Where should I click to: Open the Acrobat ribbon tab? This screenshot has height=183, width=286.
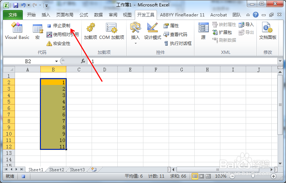(219, 15)
